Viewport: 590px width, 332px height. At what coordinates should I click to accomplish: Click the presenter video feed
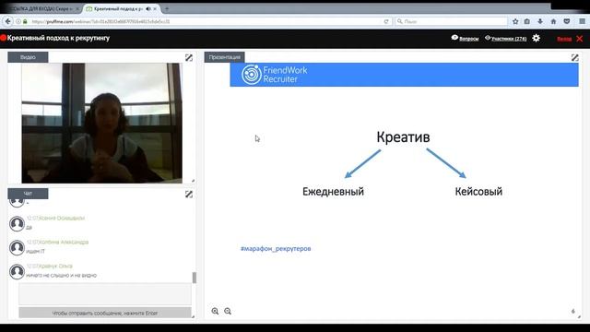pos(101,123)
